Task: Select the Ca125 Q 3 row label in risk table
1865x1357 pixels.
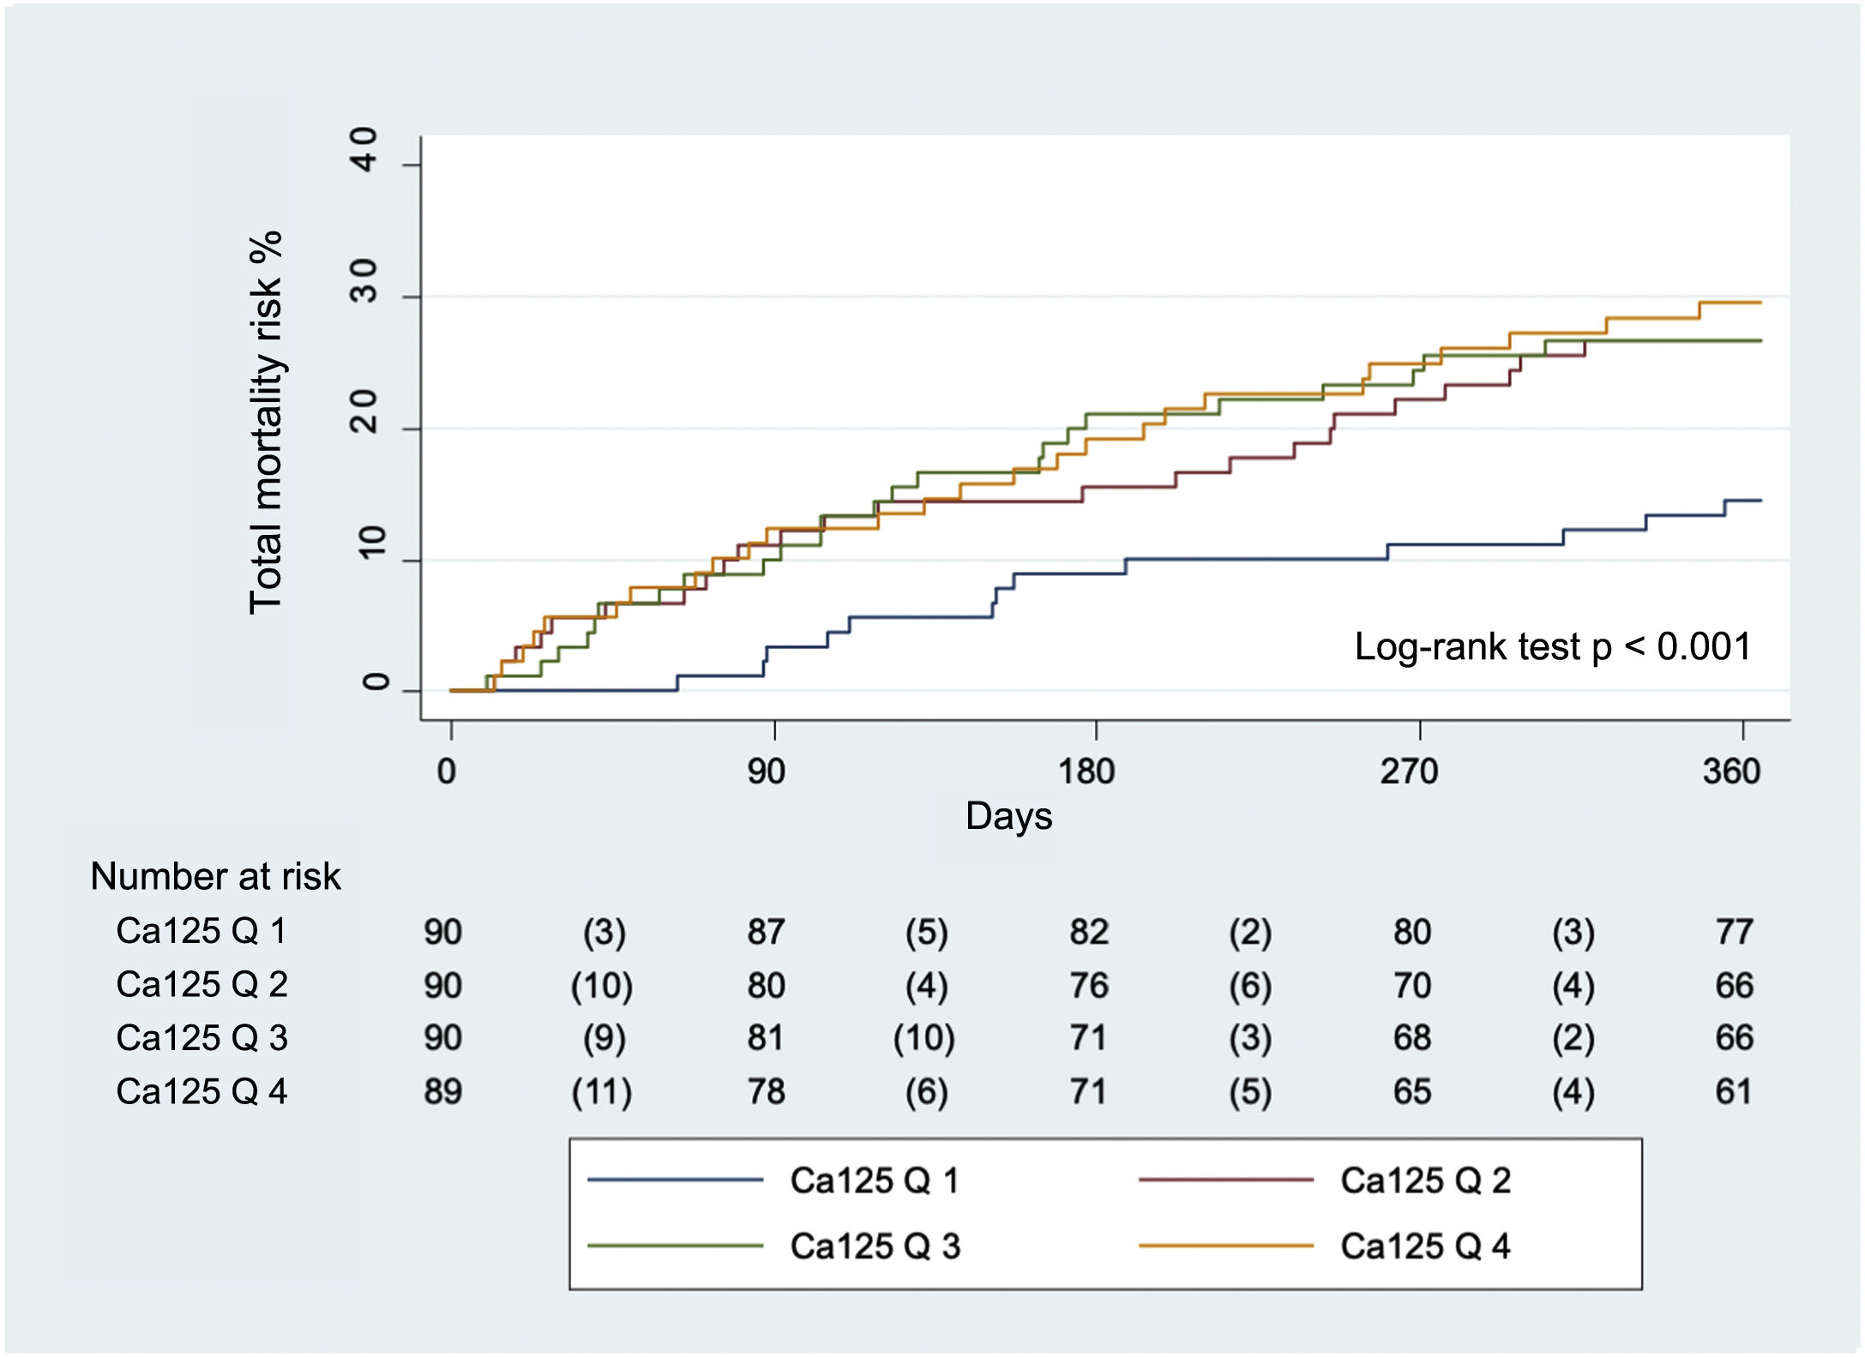Action: 202,1037
